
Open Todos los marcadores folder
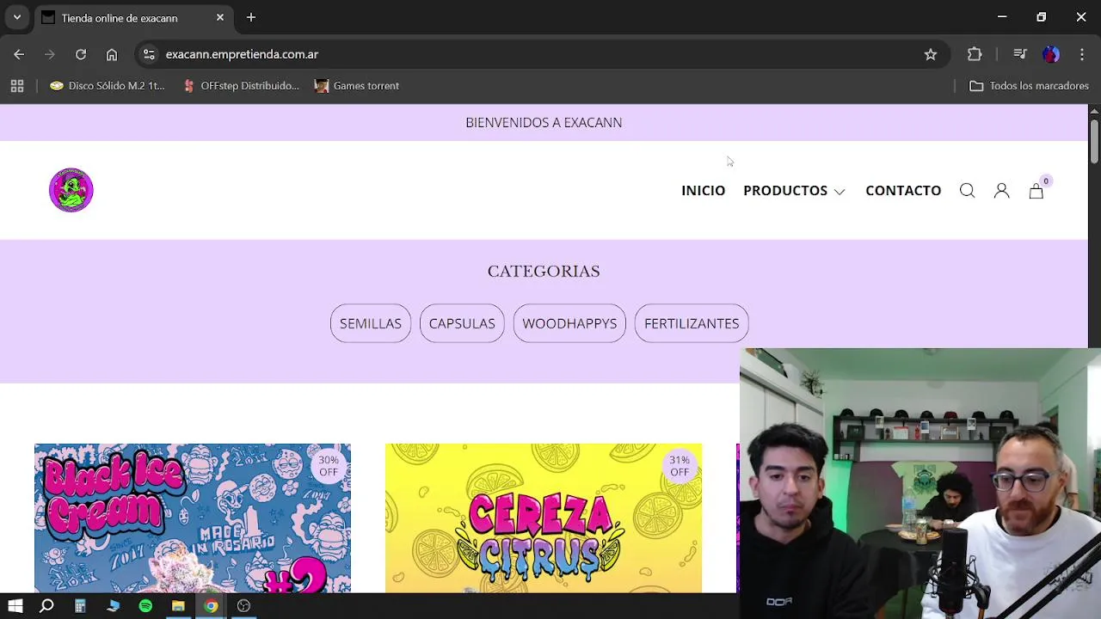point(1029,86)
